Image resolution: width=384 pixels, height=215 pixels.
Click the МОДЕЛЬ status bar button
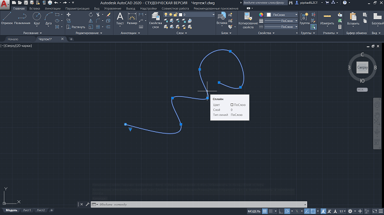(254, 211)
